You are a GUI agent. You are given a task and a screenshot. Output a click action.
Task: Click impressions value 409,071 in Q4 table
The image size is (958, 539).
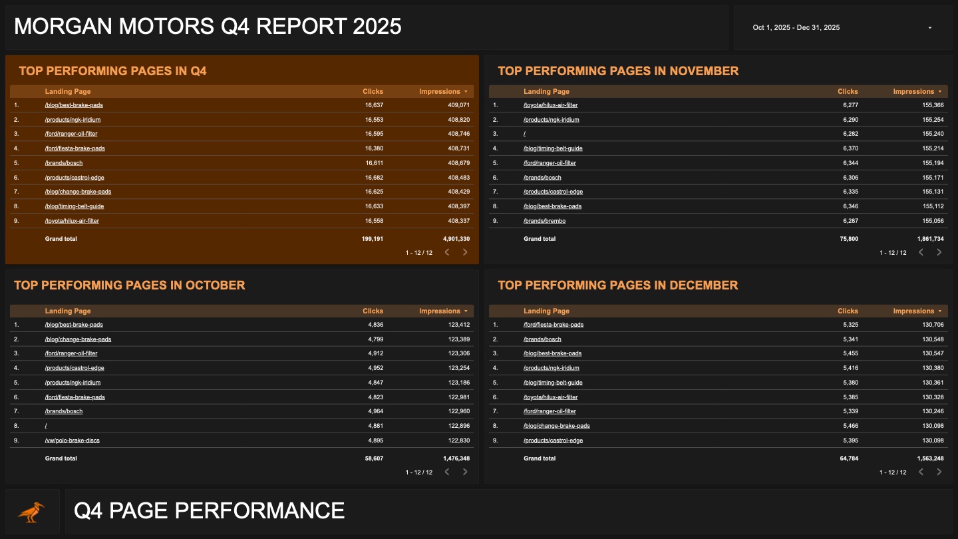pos(459,105)
